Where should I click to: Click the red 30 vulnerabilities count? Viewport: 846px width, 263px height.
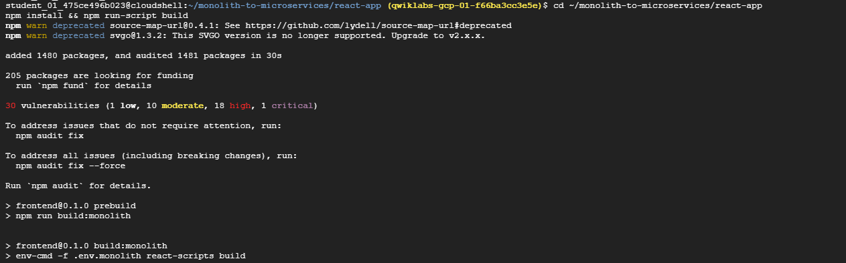point(10,105)
